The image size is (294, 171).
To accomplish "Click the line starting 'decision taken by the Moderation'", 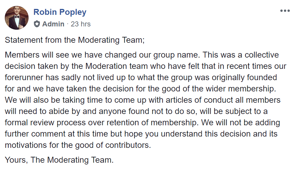I will pos(146,66).
